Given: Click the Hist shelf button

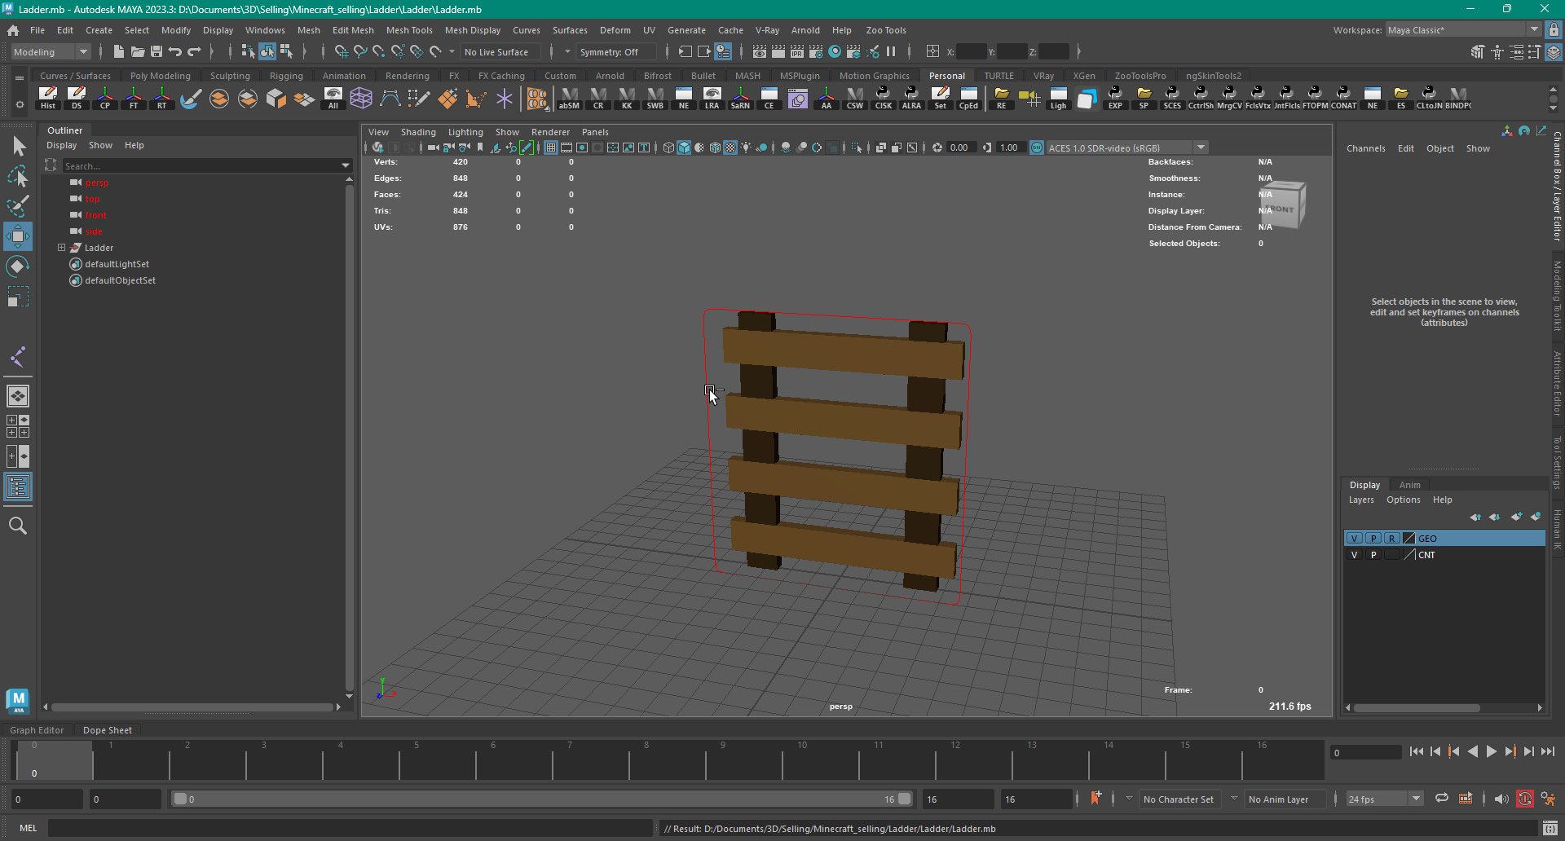Looking at the screenshot, I should coord(48,98).
